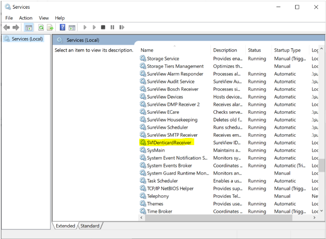326x239 pixels.
Task: Click the Start Service play icon
Action: 85,27
